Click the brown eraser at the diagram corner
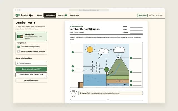Screen dimensions: 178x111 [80, 85]
